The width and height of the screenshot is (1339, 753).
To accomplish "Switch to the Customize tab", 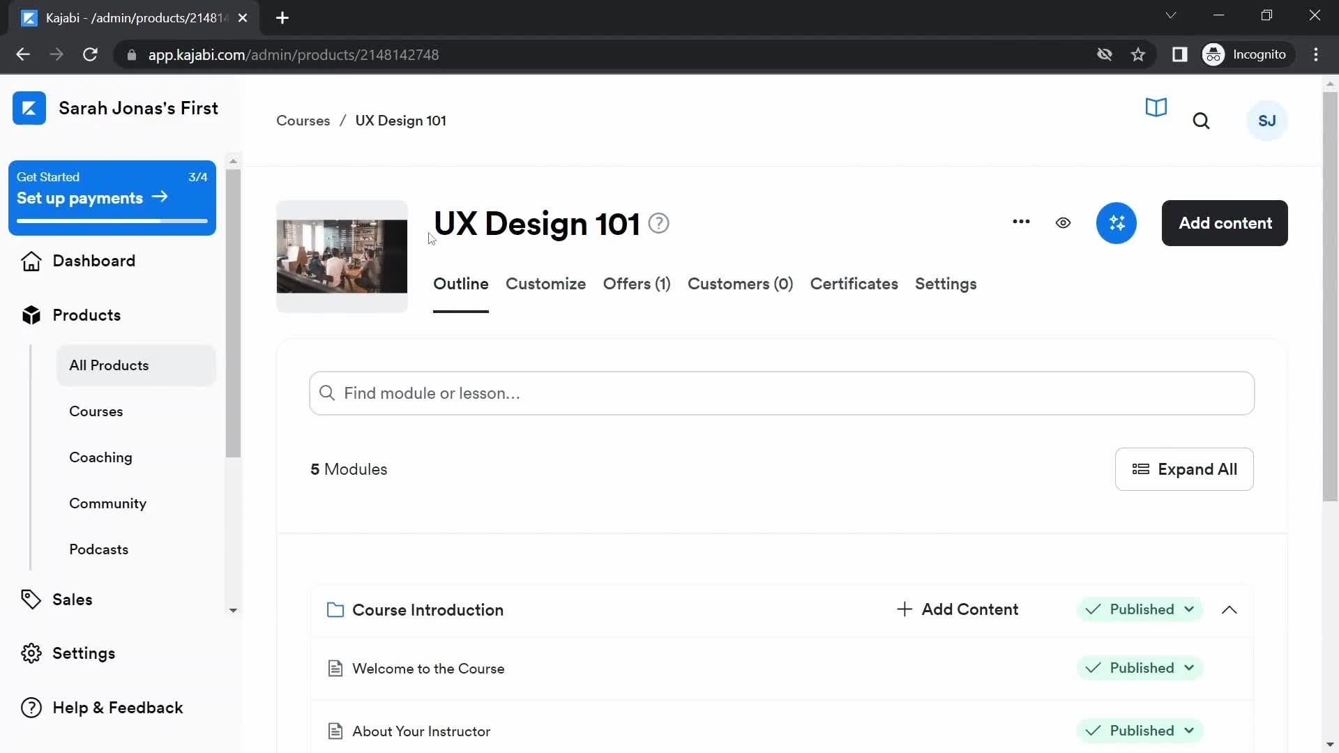I will pos(545,284).
